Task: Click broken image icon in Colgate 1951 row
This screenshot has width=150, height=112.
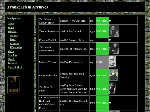Action: (110, 21)
